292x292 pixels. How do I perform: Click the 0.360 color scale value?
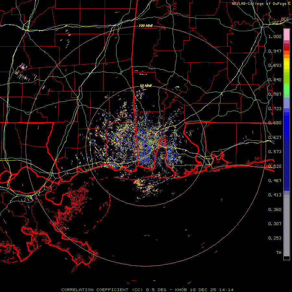click(x=275, y=210)
